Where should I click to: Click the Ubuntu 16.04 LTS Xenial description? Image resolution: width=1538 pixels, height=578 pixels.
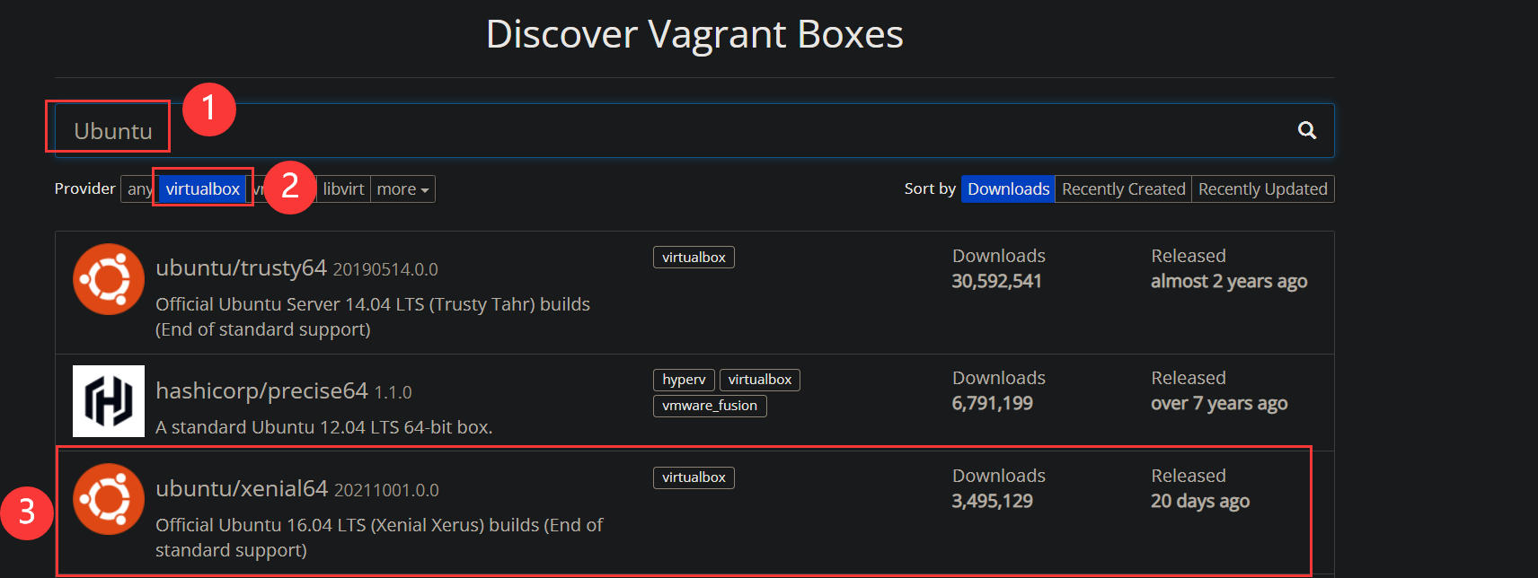point(379,538)
